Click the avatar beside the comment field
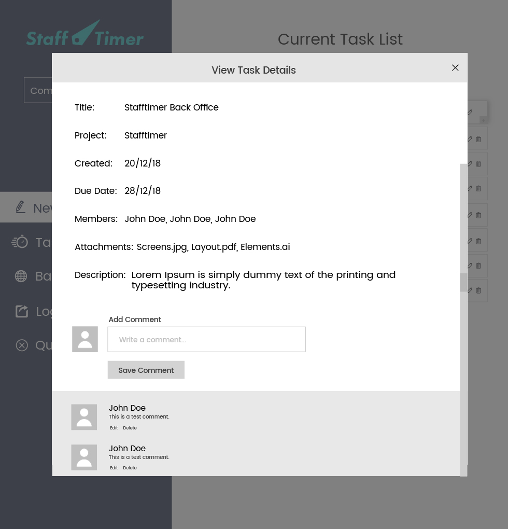508x529 pixels. pyautogui.click(x=85, y=339)
